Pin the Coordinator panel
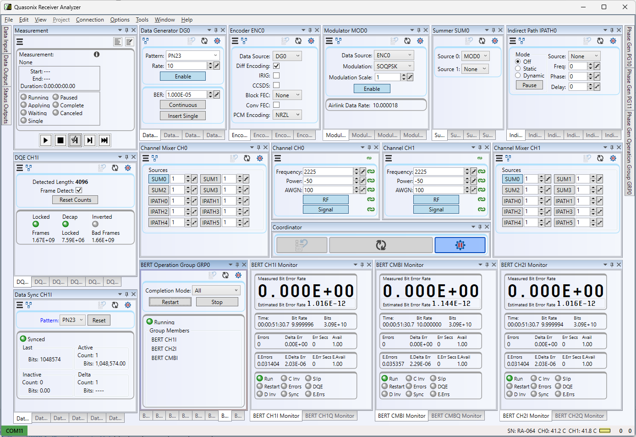The width and height of the screenshot is (636, 437). 480,227
